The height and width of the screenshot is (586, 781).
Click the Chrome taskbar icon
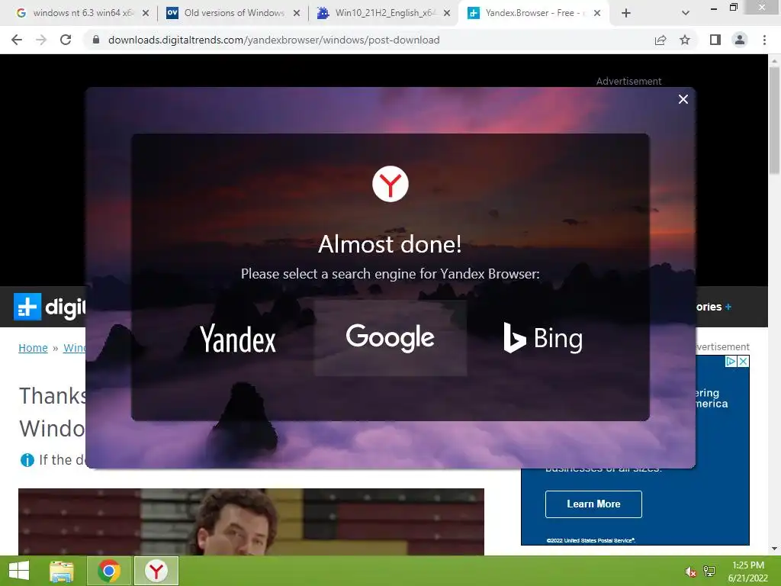109,571
